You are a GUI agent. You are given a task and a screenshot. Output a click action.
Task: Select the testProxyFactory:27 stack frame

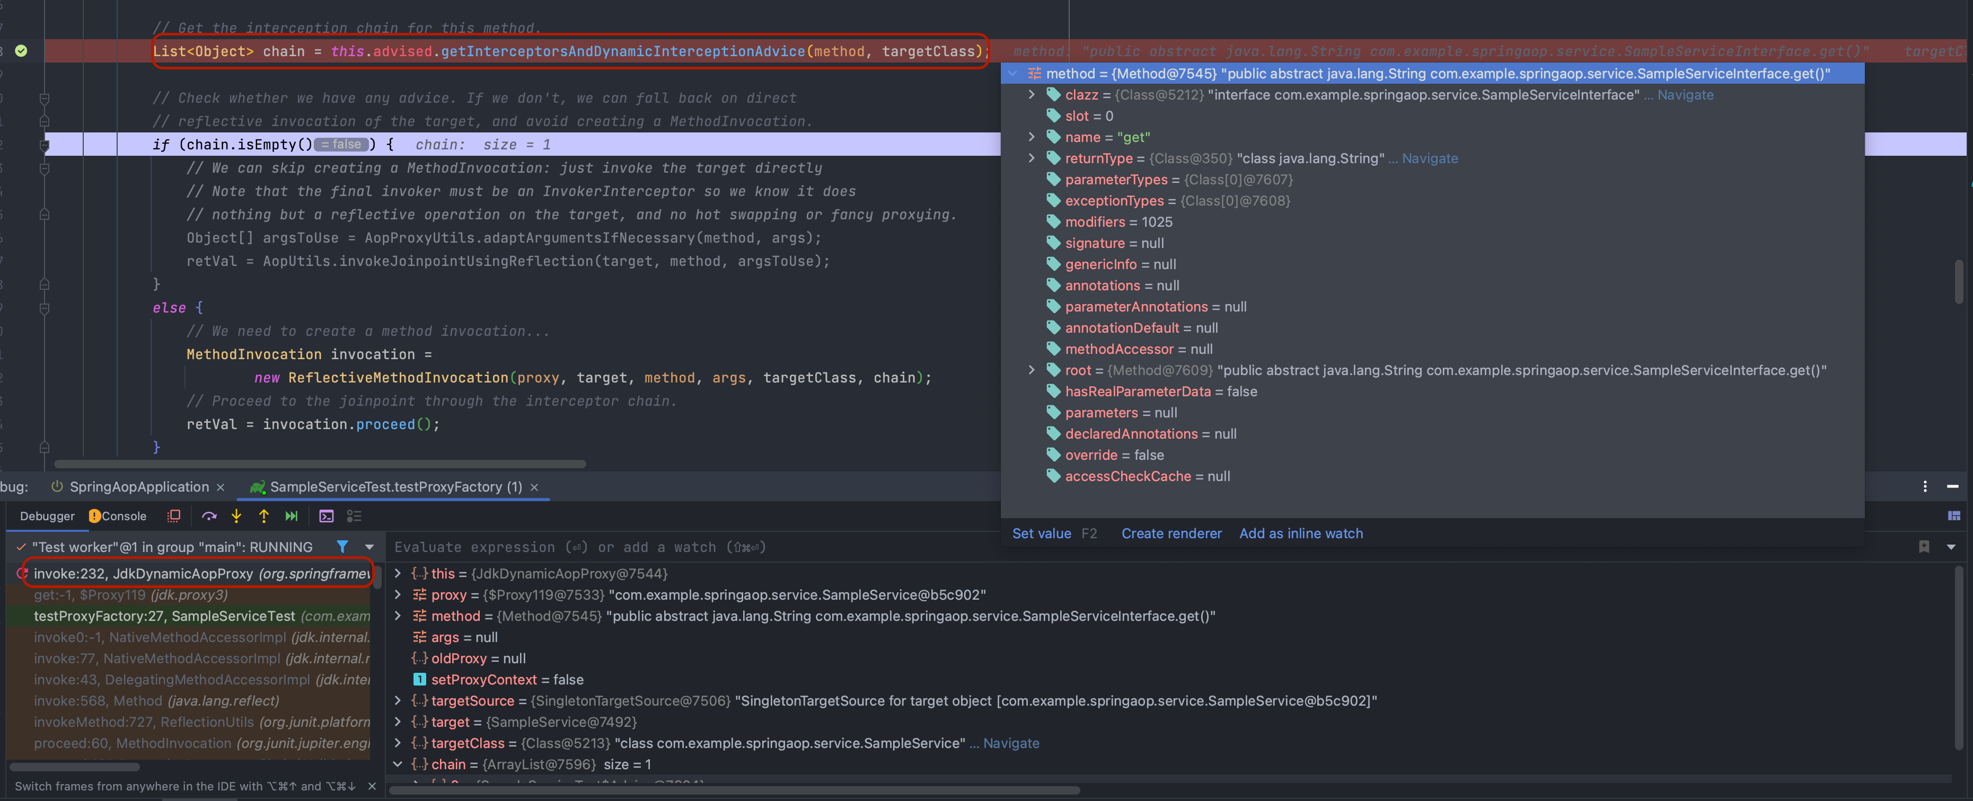point(164,617)
